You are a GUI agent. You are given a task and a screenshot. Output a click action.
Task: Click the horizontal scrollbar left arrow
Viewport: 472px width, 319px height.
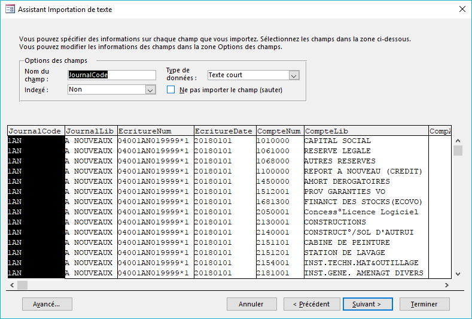point(12,285)
